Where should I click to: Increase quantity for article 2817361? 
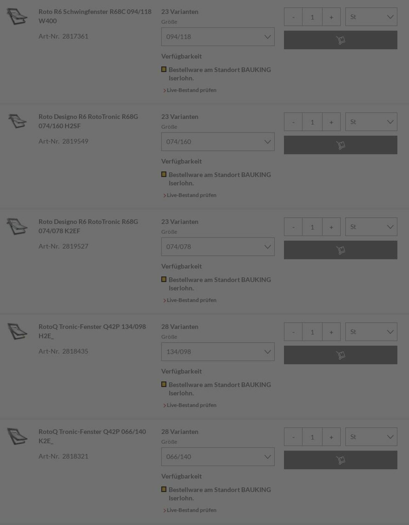[x=331, y=17]
